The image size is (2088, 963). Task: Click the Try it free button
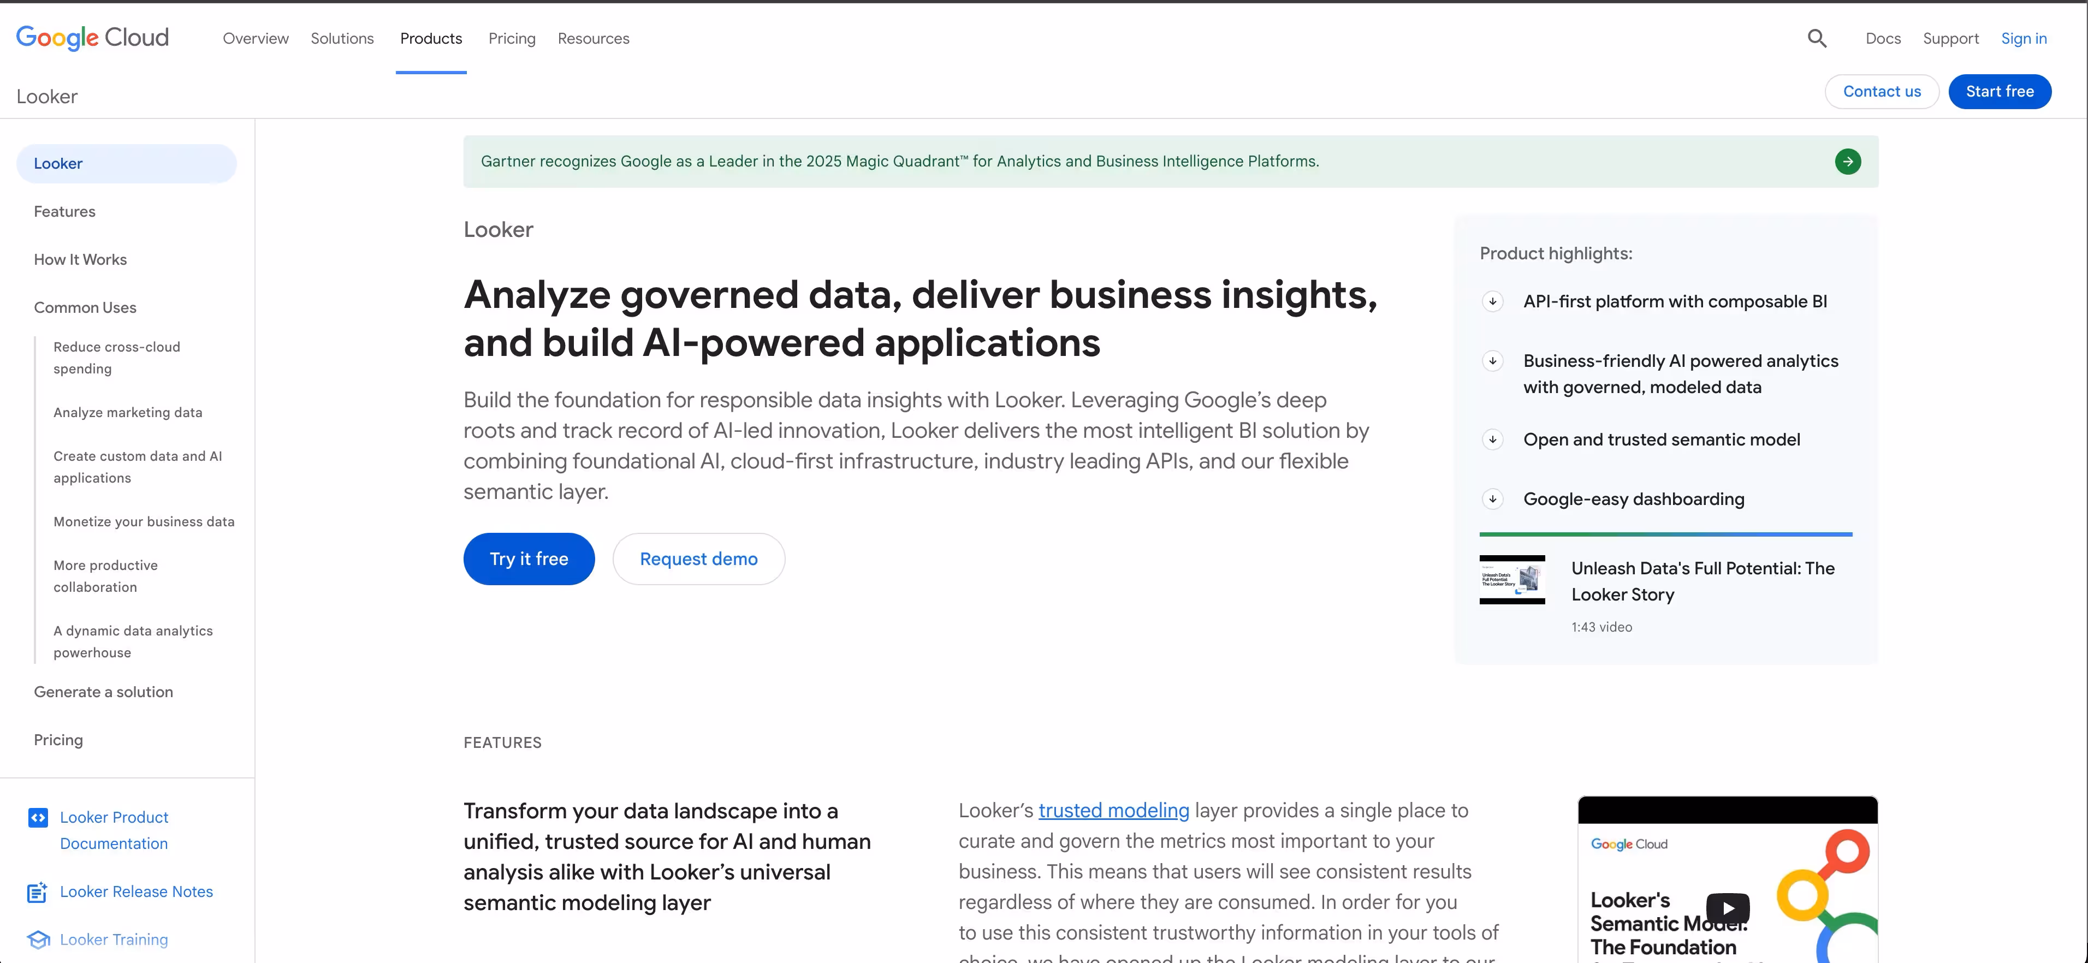(x=529, y=558)
